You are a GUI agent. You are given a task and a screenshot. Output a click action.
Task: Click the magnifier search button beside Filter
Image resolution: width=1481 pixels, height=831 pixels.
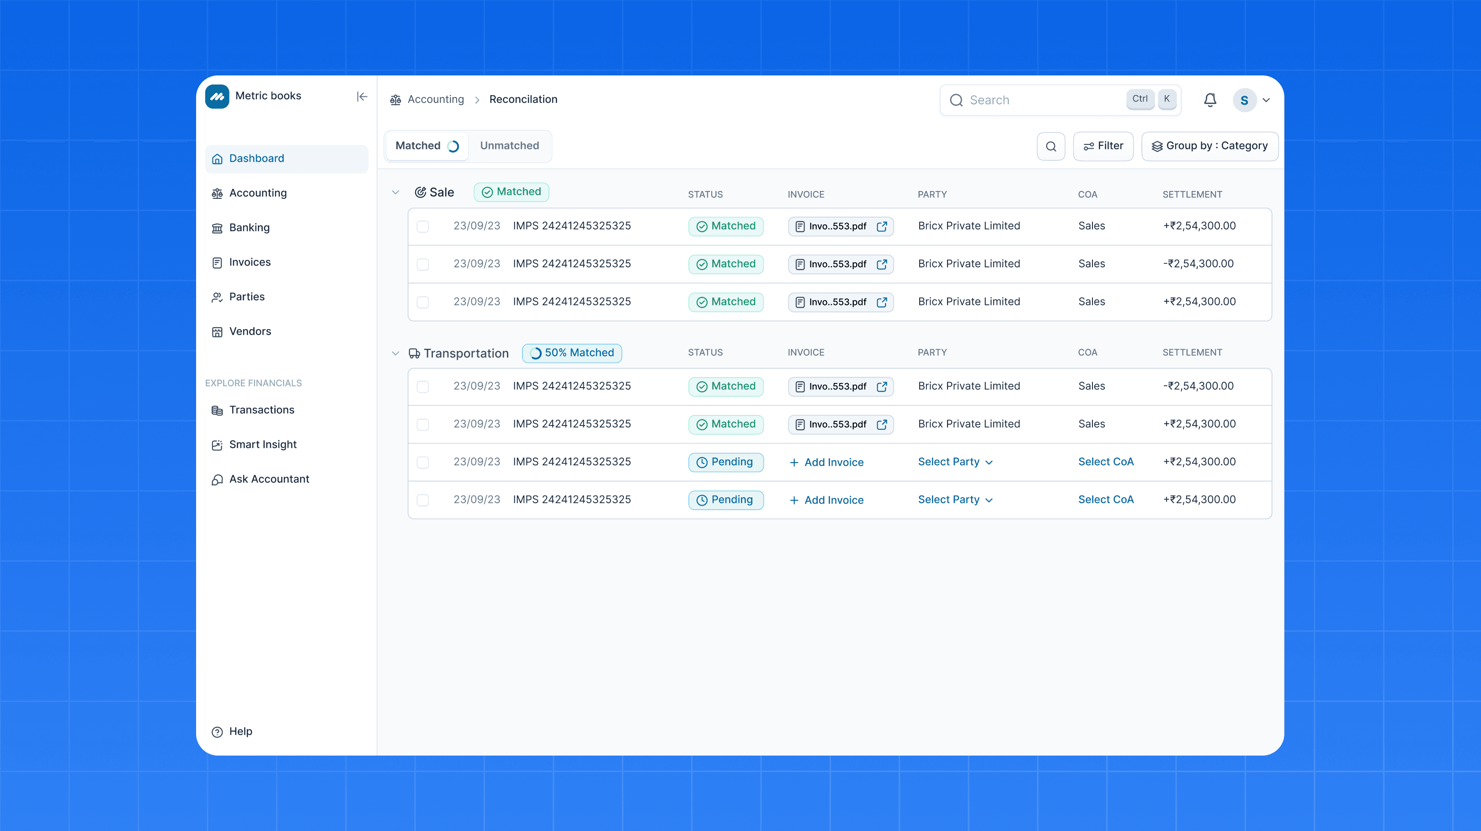(1051, 146)
